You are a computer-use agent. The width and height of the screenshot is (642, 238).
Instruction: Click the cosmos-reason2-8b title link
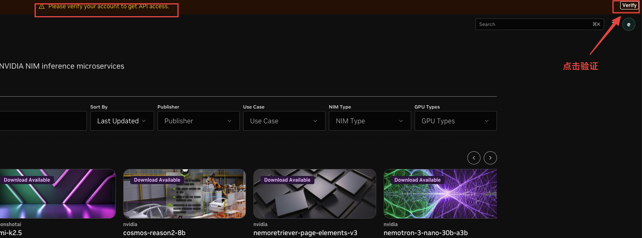[154, 233]
